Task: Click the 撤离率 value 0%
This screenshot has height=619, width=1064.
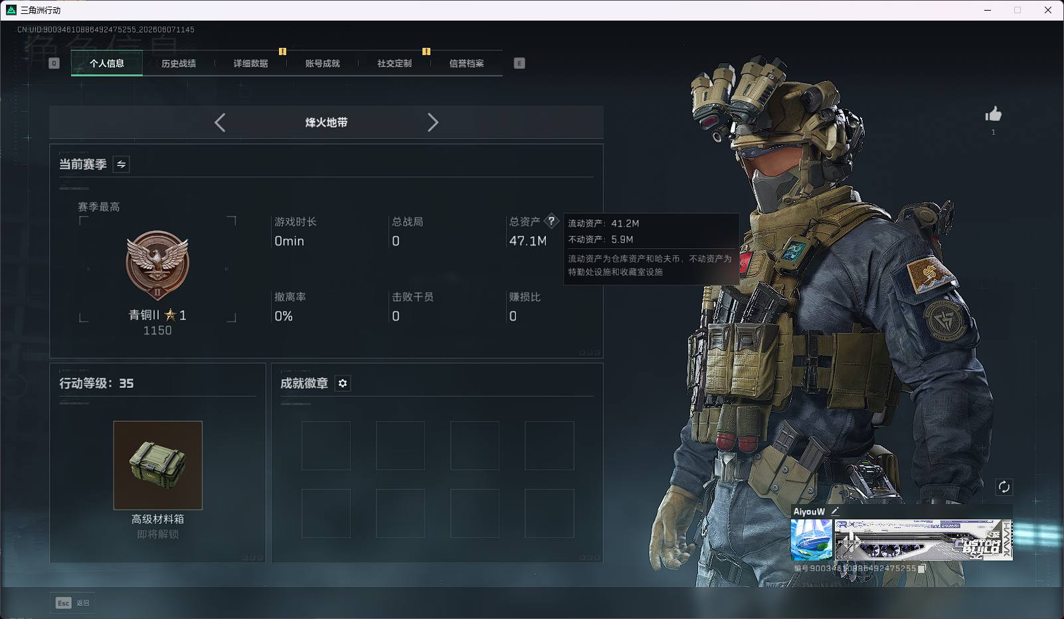Action: [x=284, y=316]
